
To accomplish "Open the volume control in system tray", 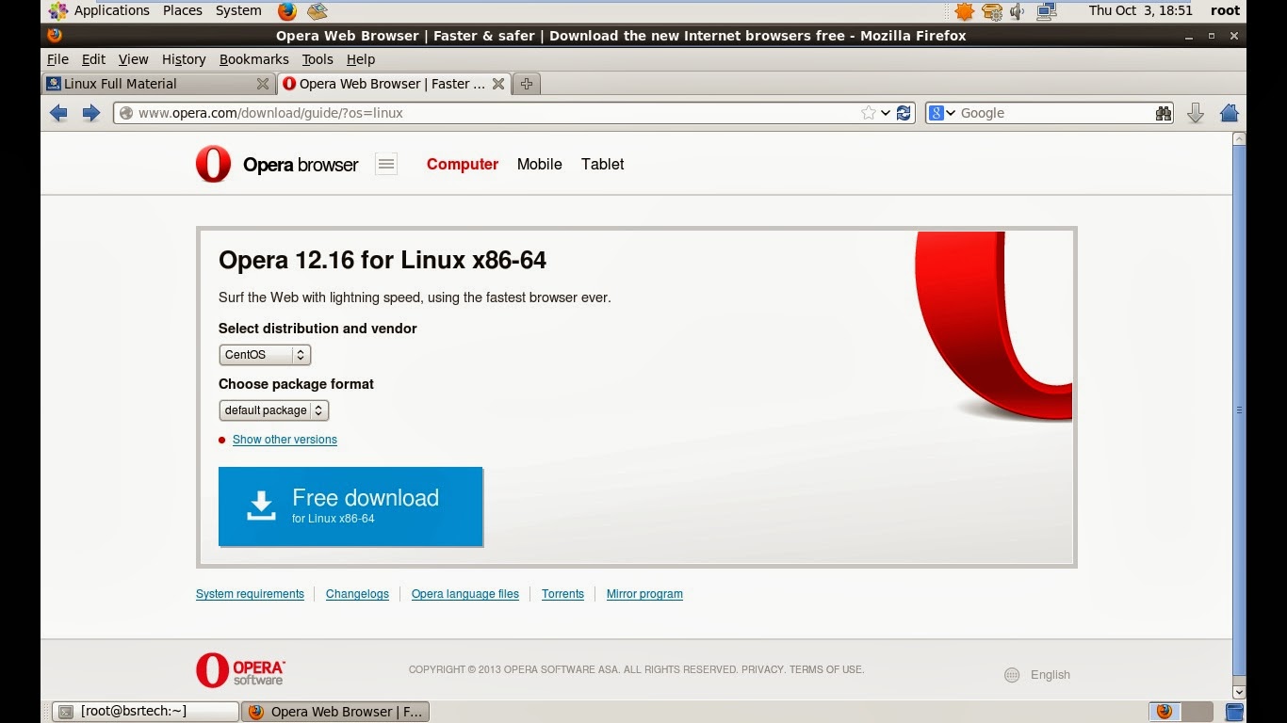I will tap(1018, 11).
